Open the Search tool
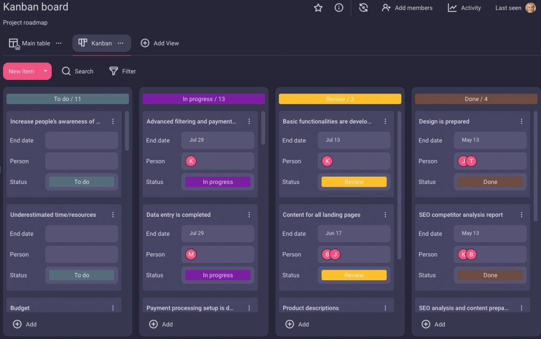 tap(77, 71)
